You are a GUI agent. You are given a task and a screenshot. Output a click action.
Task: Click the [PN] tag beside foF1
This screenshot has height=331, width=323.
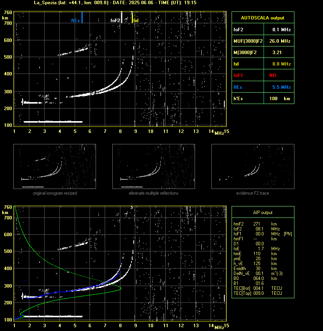[288, 234]
